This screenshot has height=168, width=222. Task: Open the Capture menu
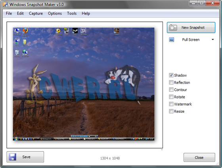(36, 13)
